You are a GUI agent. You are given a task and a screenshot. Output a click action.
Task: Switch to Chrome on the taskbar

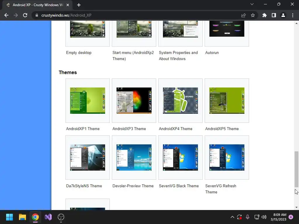tap(35, 217)
